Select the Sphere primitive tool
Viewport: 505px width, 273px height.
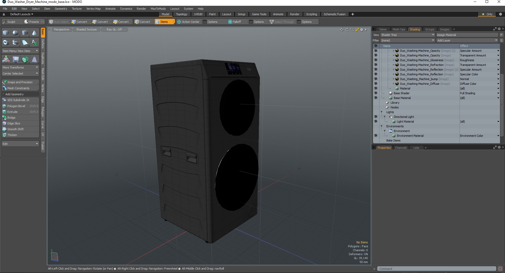[x=15, y=33]
